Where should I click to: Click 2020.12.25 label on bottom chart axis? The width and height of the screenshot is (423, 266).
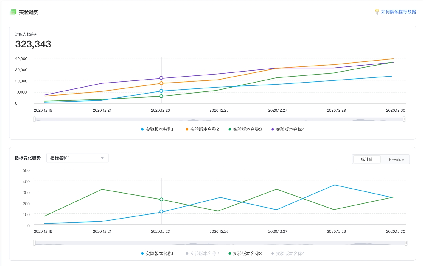tap(219, 231)
